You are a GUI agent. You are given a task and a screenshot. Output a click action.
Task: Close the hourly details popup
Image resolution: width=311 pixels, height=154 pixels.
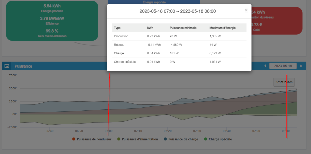[x=246, y=10]
